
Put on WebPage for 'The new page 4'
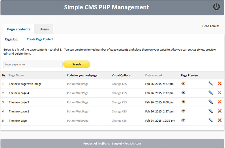tap(78, 93)
